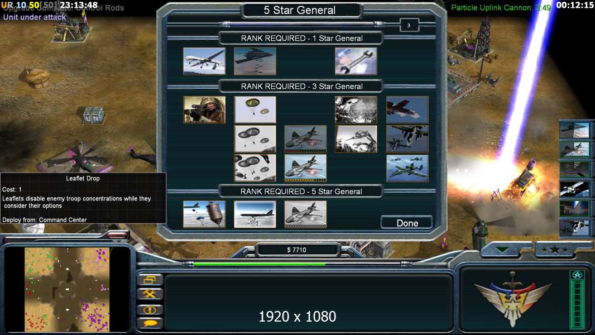Screen dimensions: 595x335
Task: Click Done to close the powers menu
Action: tap(407, 223)
